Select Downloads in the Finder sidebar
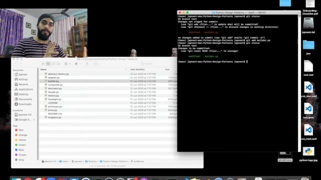321x180 pixels. click(x=23, y=104)
